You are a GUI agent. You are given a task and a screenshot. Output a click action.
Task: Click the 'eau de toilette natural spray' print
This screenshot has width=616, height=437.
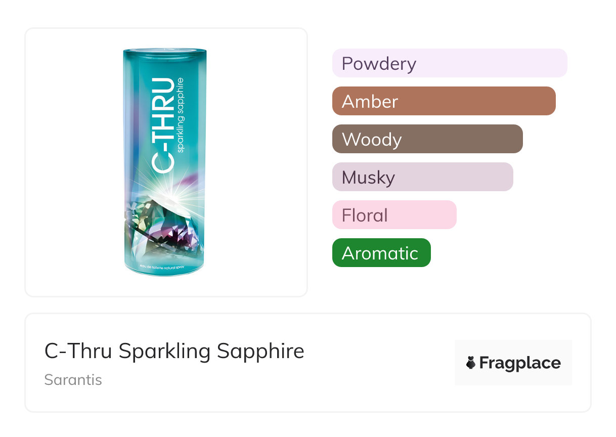(165, 265)
